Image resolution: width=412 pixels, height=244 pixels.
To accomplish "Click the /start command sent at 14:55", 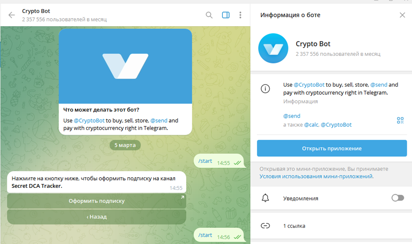I will point(205,161).
